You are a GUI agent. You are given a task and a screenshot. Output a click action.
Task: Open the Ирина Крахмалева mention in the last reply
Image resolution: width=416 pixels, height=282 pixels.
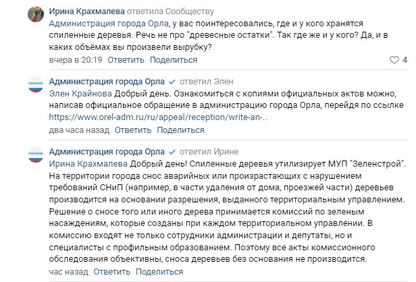(88, 164)
